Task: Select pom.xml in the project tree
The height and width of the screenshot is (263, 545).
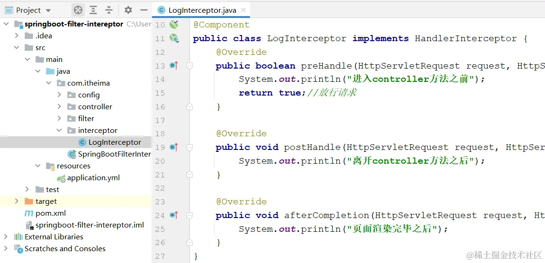Action: pyautogui.click(x=76, y=213)
